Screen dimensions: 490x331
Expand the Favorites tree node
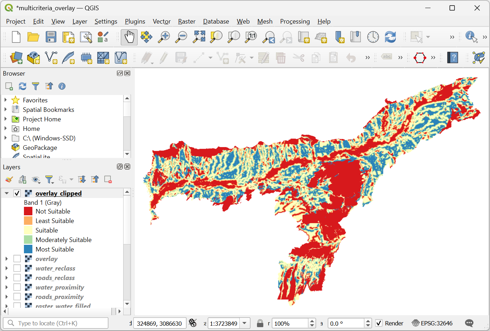[x=6, y=100]
